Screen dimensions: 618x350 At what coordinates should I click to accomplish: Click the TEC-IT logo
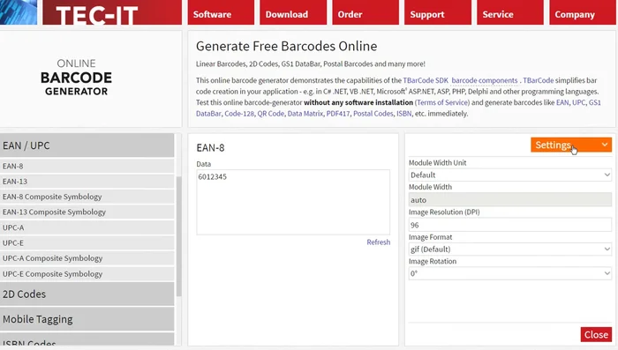coord(112,12)
